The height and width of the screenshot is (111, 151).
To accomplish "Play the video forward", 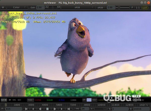I will tap(62, 109).
